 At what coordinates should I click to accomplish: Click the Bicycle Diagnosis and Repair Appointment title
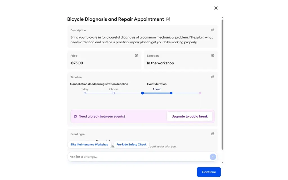point(116,19)
